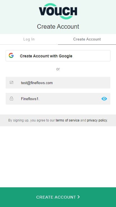Open the terms of service link
The height and width of the screenshot is (207, 116).
click(68, 120)
